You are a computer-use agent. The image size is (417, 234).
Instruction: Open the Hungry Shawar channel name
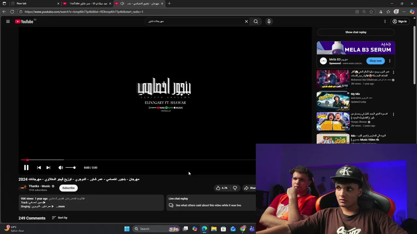point(359,122)
